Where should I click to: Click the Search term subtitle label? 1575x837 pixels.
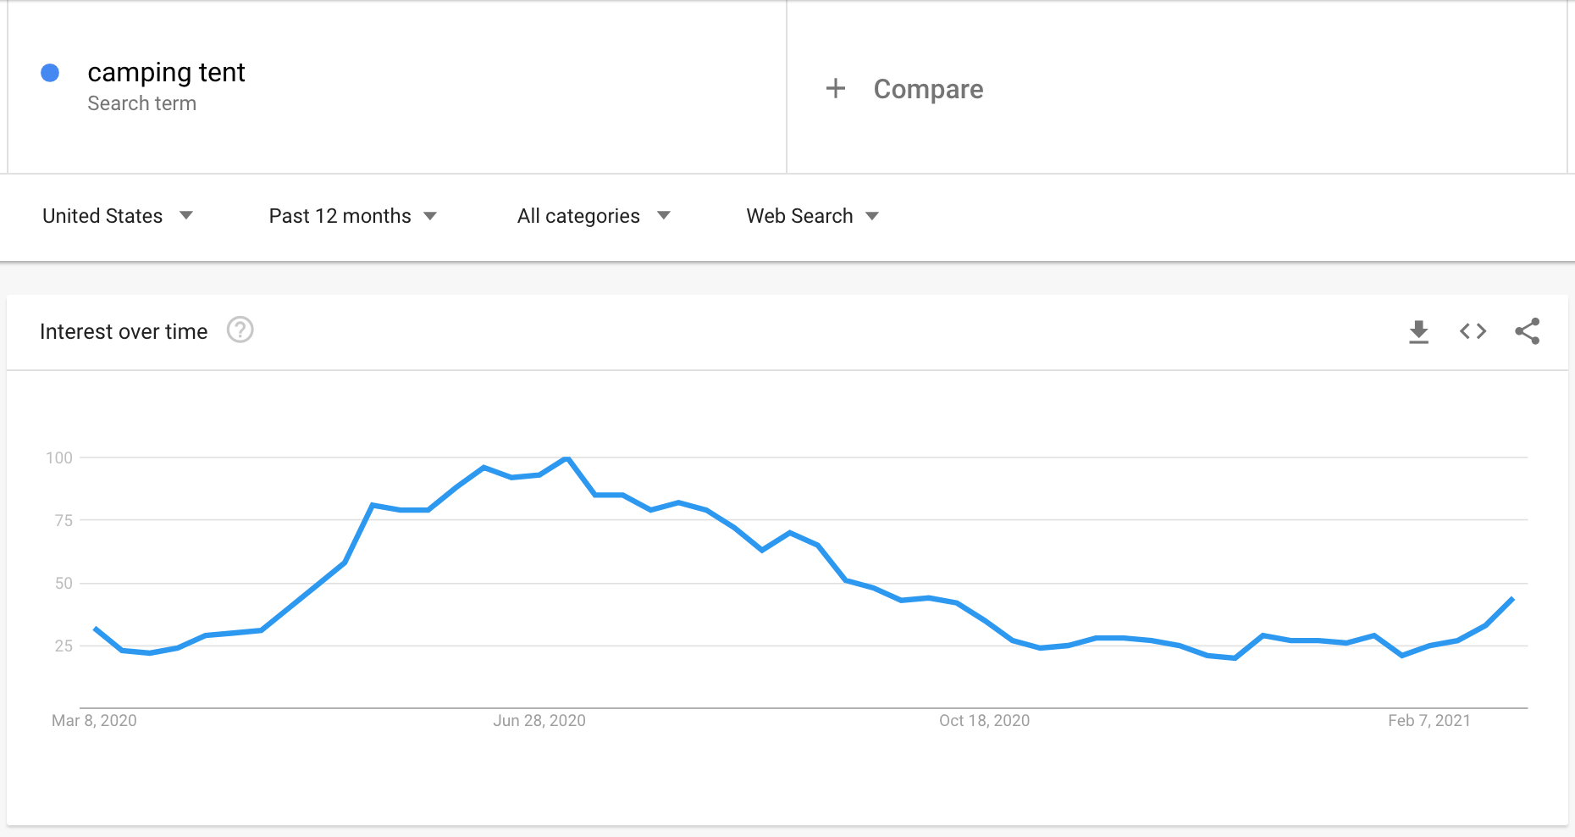pyautogui.click(x=141, y=103)
